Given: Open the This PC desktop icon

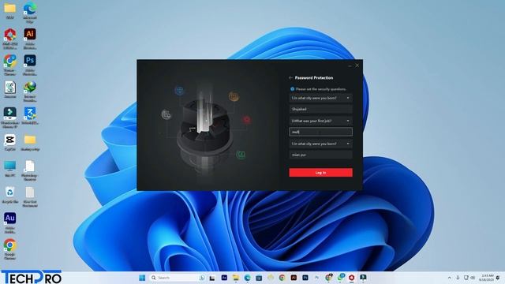Looking at the screenshot, I should click(10, 169).
